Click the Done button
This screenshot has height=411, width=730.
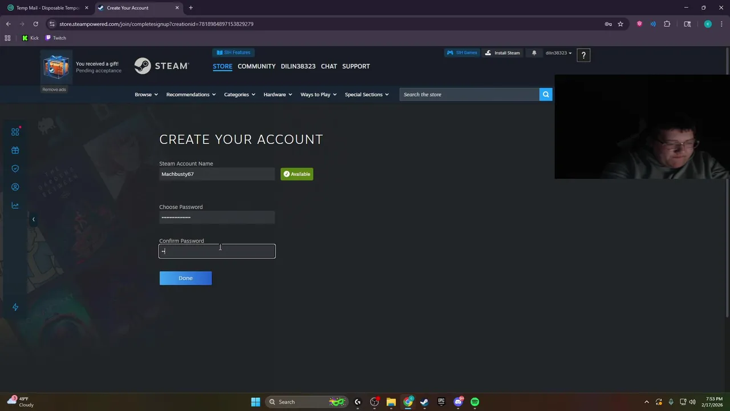185,278
